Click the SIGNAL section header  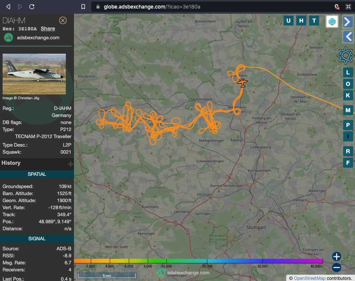point(37,238)
